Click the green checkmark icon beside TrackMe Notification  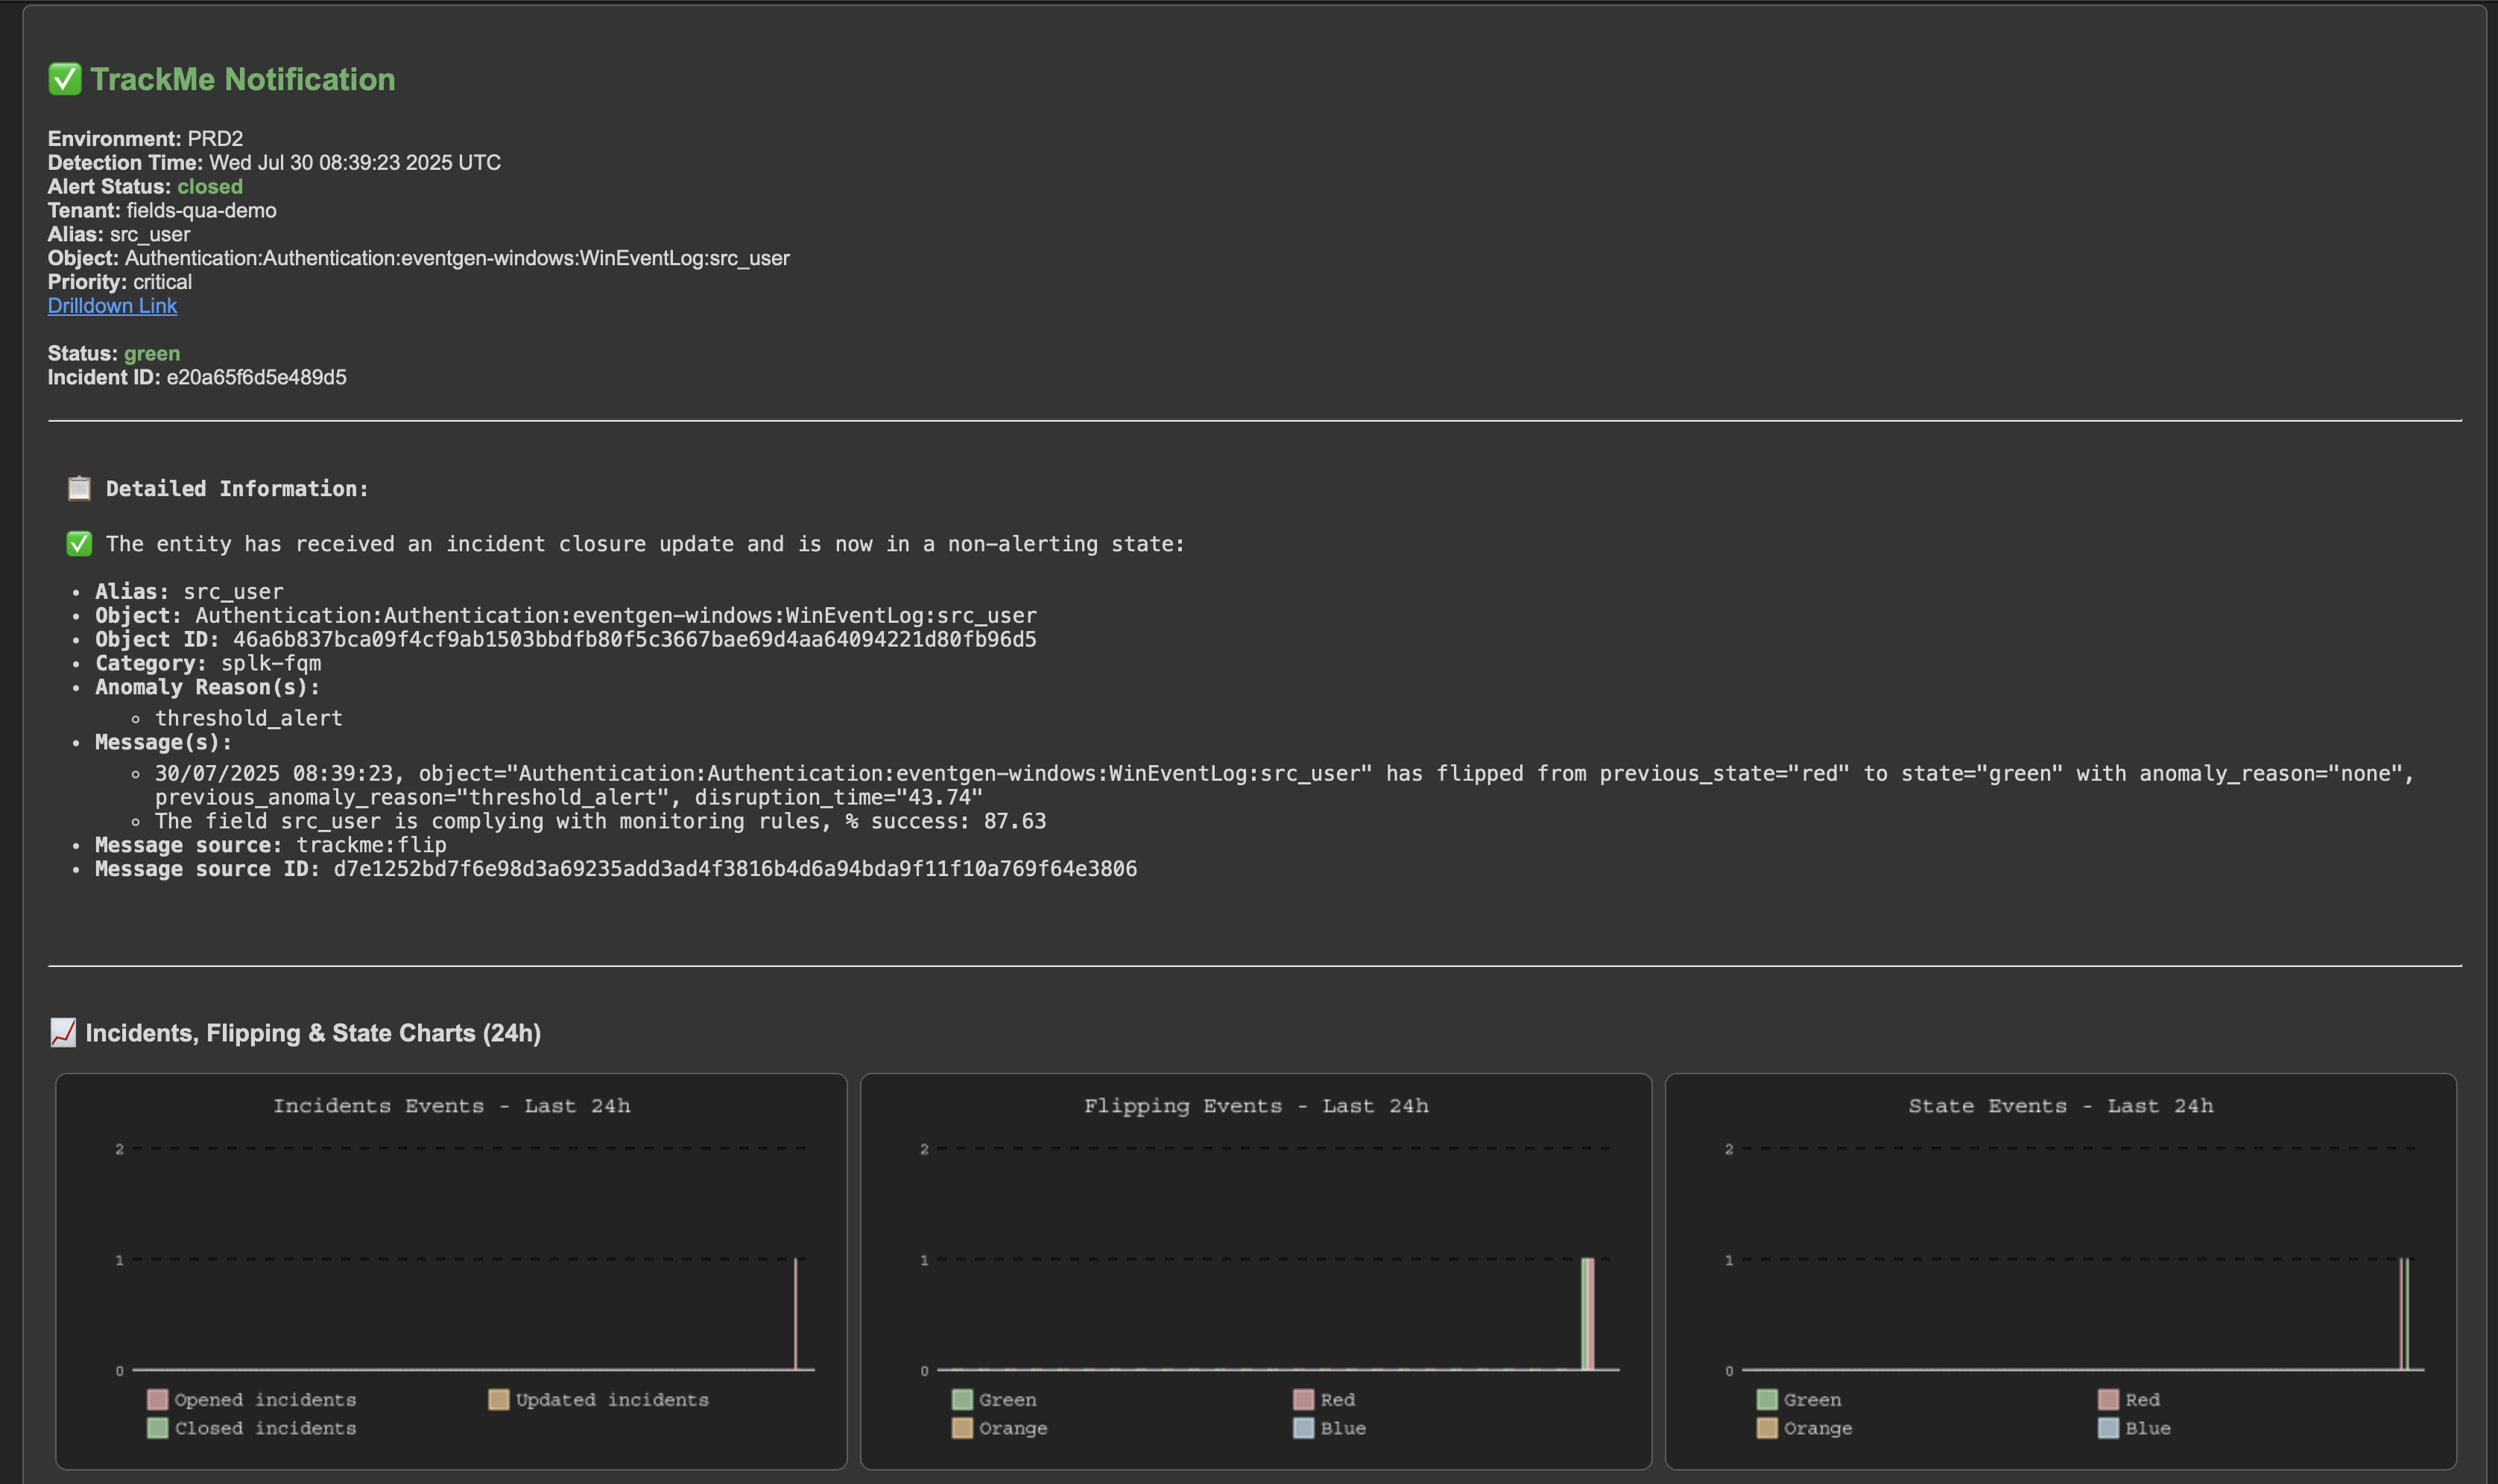(65, 79)
